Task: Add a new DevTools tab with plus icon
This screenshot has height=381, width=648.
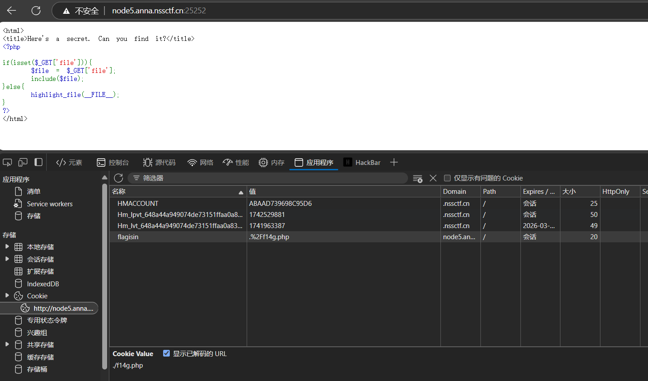Action: point(394,162)
